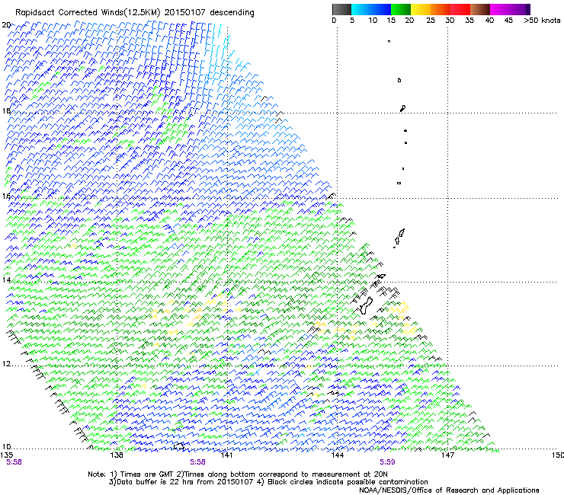Click the purple '5:59' time label
The image size is (564, 495).
point(387,462)
